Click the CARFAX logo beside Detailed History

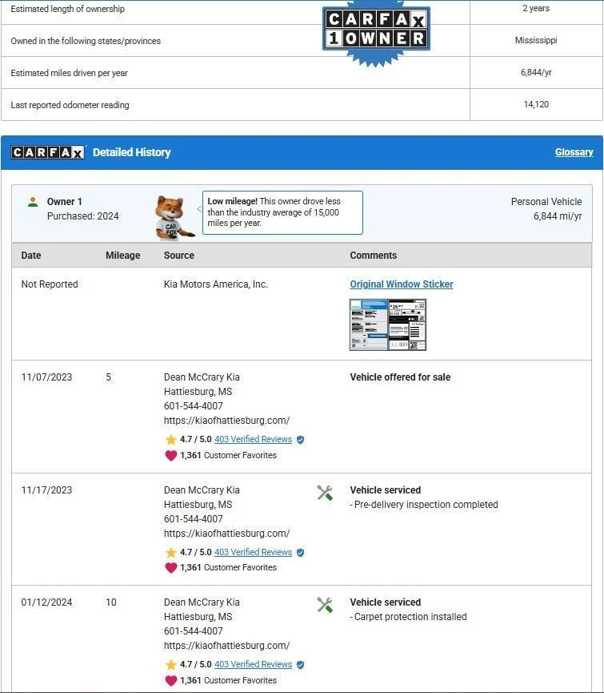48,152
